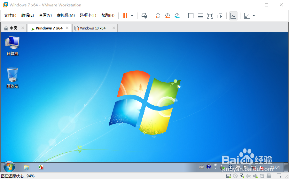Click the printer device status icon
The width and height of the screenshot is (289, 179).
tap(249, 176)
